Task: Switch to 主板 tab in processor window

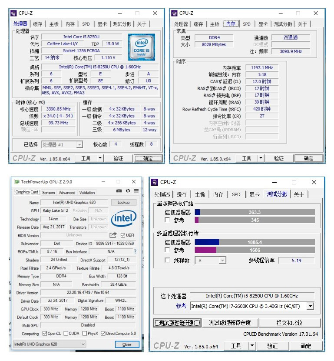Action: 54,24
